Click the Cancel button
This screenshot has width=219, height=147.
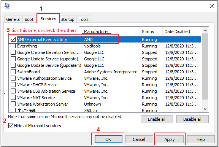pos(139,139)
